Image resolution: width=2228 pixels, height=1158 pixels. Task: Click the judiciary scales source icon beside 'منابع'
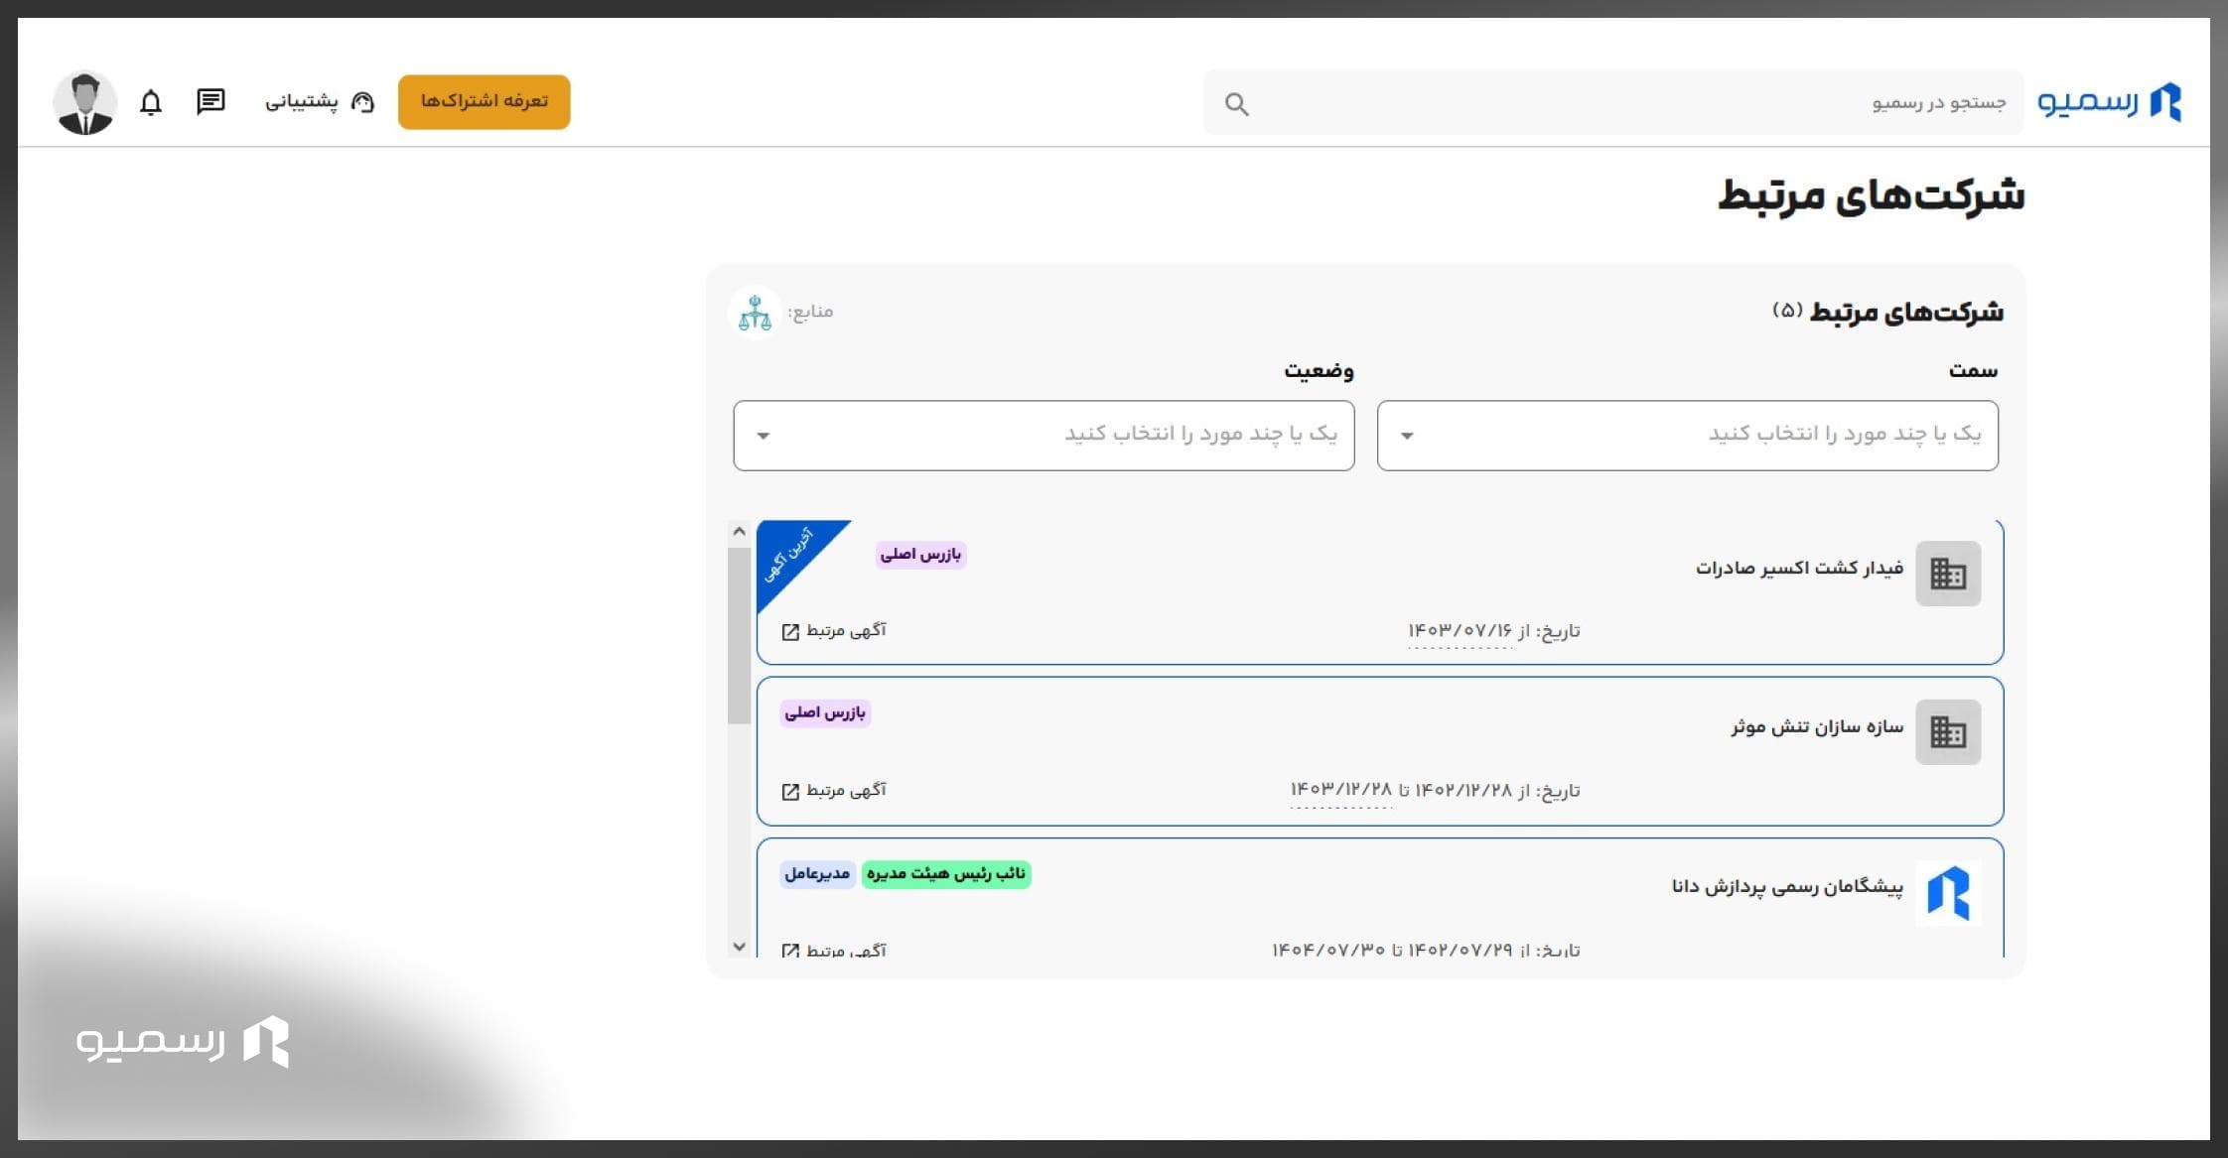(755, 313)
